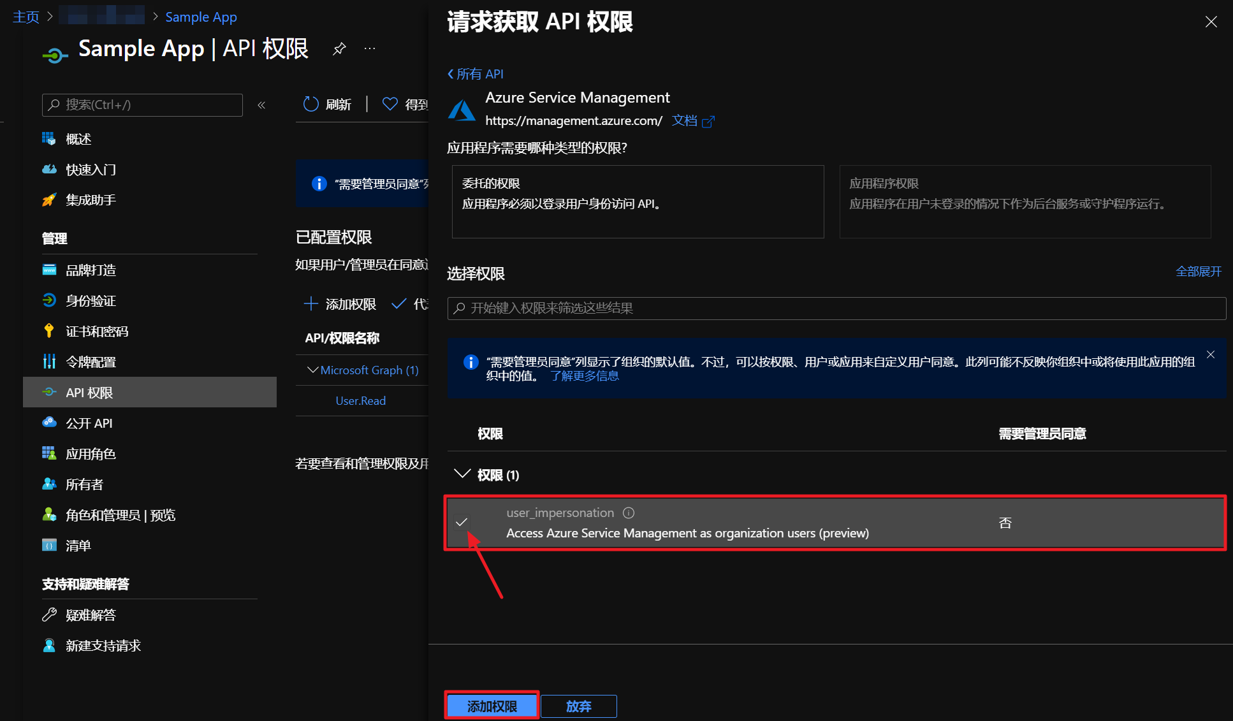The height and width of the screenshot is (721, 1233).
Task: Open 证书和密码 in the sidebar menu
Action: (x=97, y=331)
